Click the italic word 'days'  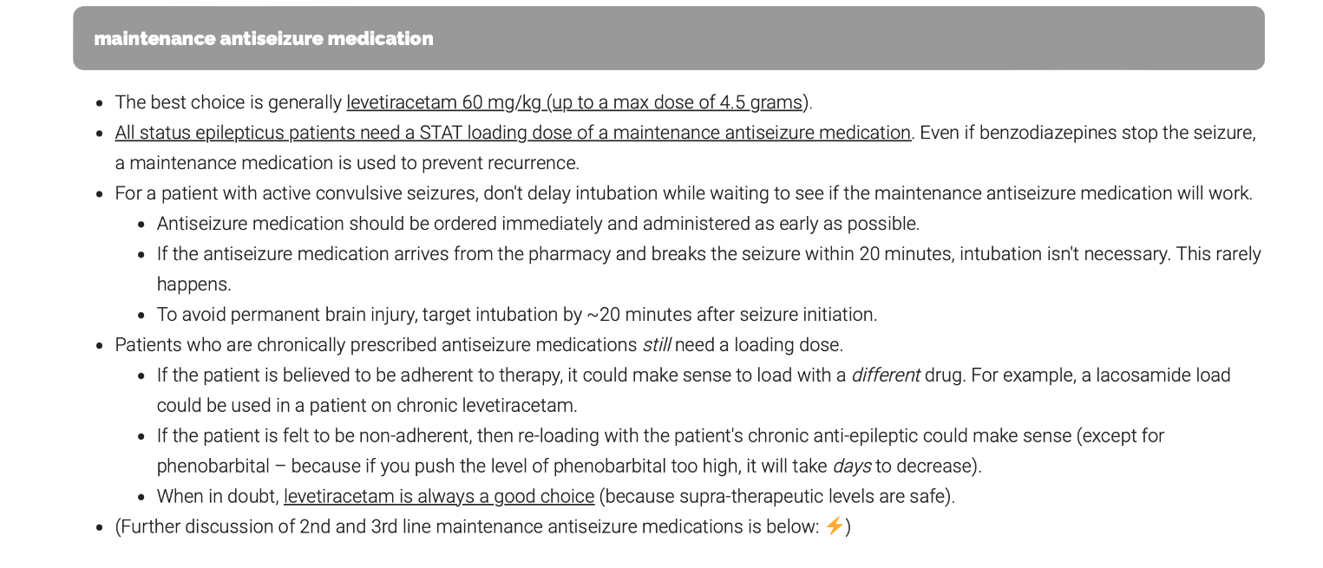pyautogui.click(x=850, y=467)
